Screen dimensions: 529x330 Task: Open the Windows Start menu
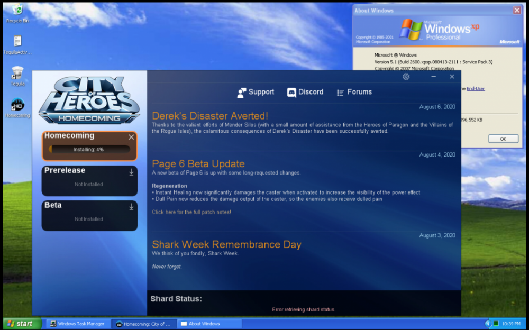pos(20,324)
